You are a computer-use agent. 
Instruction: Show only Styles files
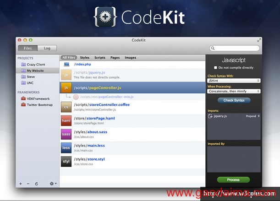(x=85, y=58)
